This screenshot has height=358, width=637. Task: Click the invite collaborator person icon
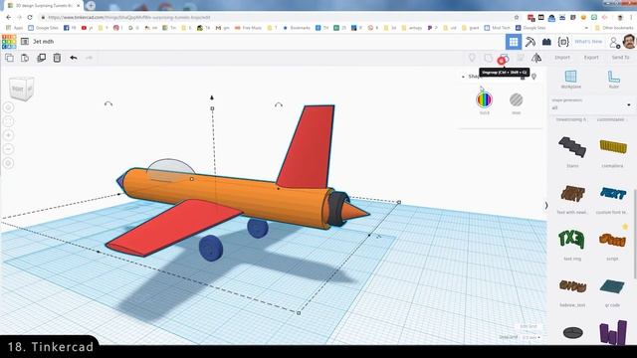point(614,42)
